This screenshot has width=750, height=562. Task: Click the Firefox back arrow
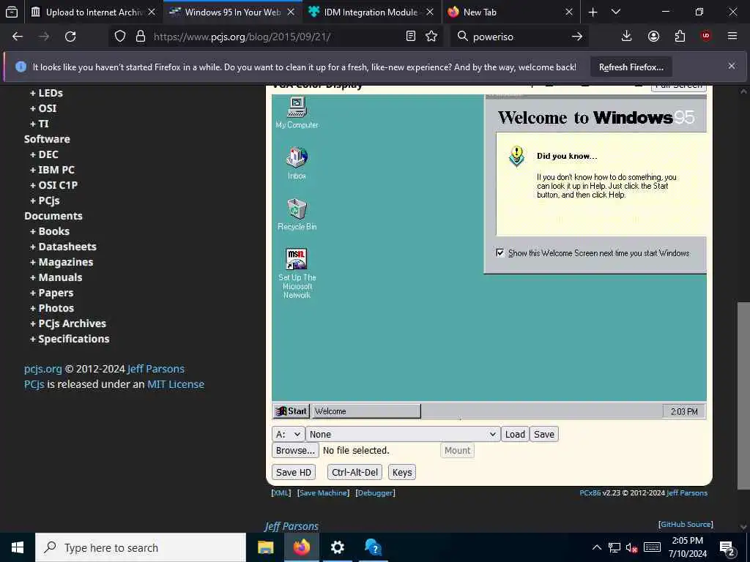[x=18, y=37]
